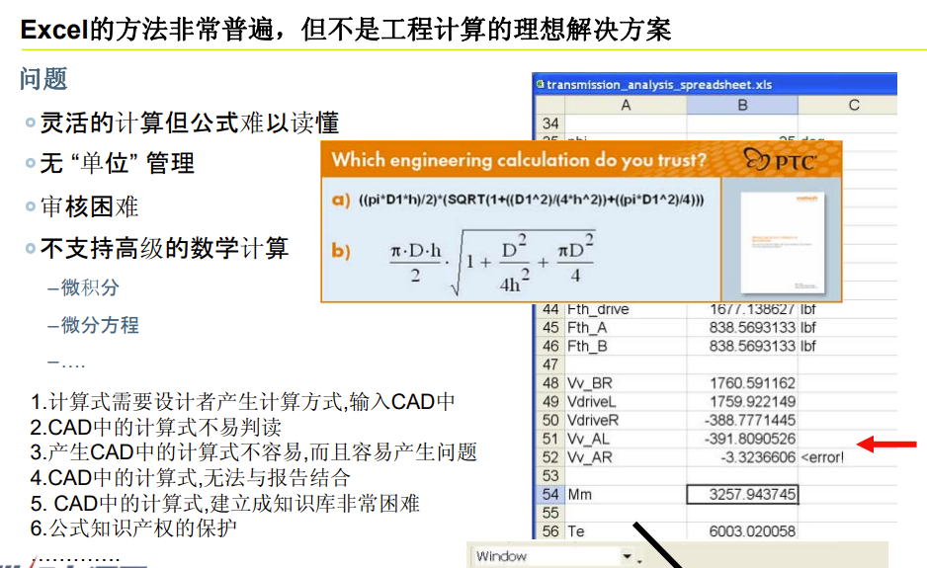Image resolution: width=927 pixels, height=568 pixels.
Task: Select the Fth_drive cell
Action: pyautogui.click(x=626, y=309)
